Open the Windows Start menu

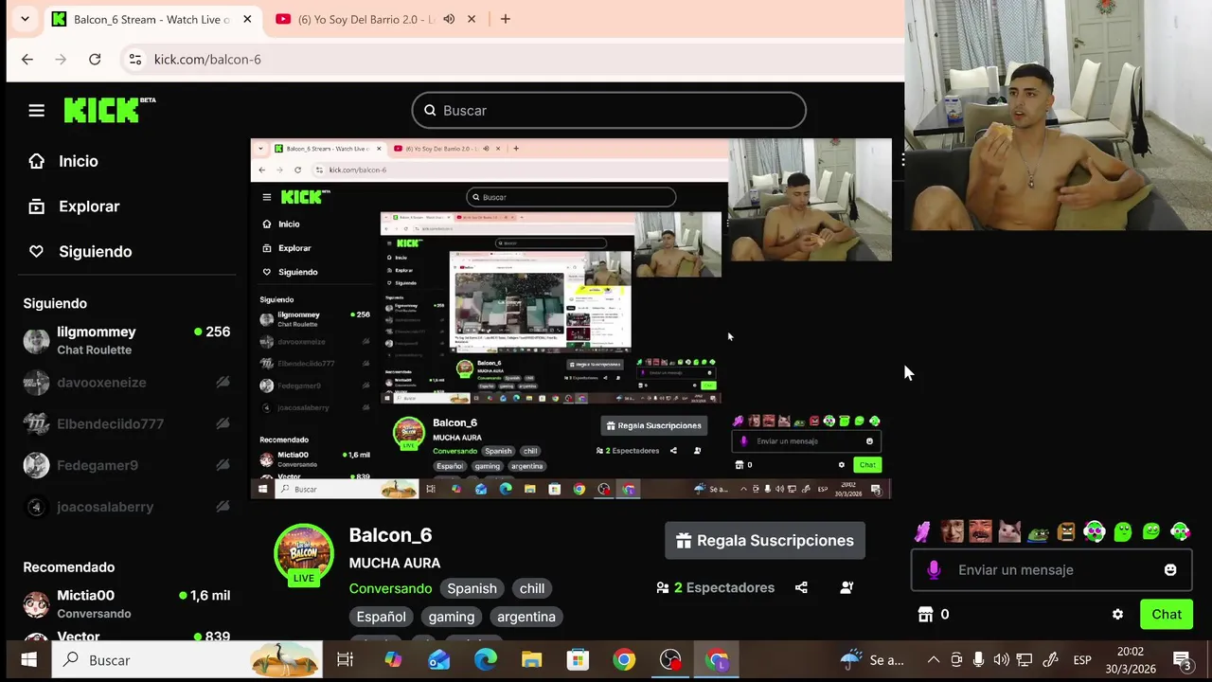(x=28, y=660)
